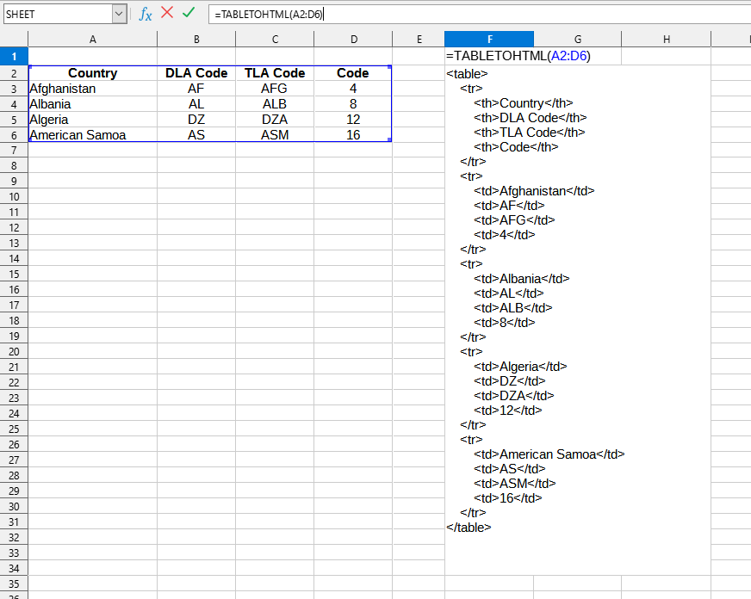Select column D header
The image size is (751, 599).
click(354, 38)
